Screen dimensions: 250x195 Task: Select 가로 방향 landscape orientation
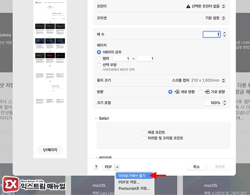coord(200,92)
